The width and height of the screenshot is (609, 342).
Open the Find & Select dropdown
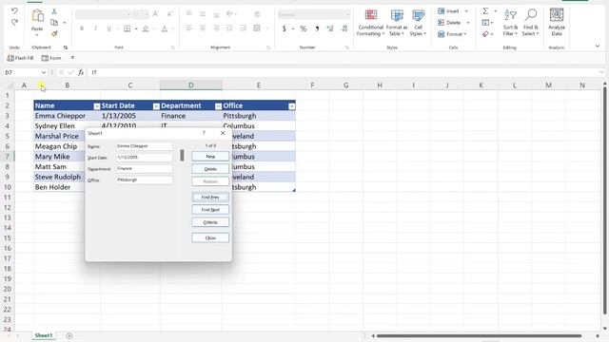(x=531, y=23)
